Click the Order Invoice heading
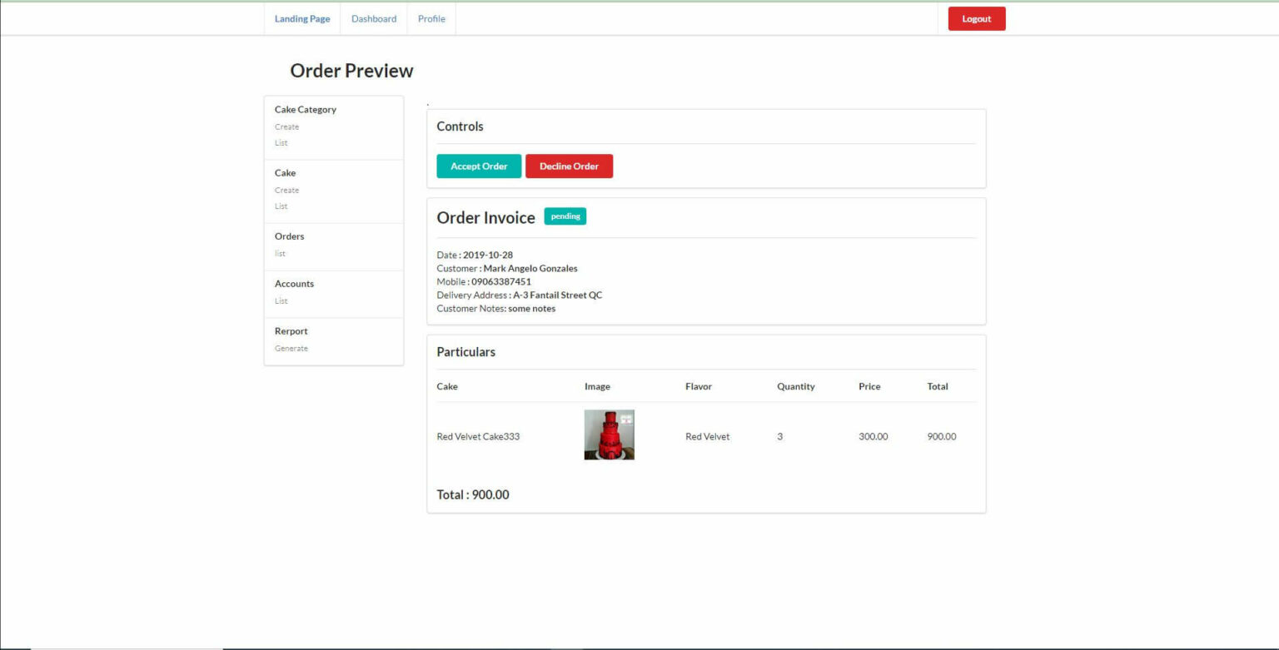This screenshot has width=1279, height=650. pyautogui.click(x=486, y=217)
